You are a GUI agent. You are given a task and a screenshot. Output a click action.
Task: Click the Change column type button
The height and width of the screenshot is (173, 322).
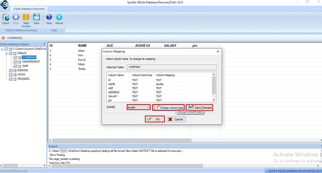pyautogui.click(x=169, y=107)
